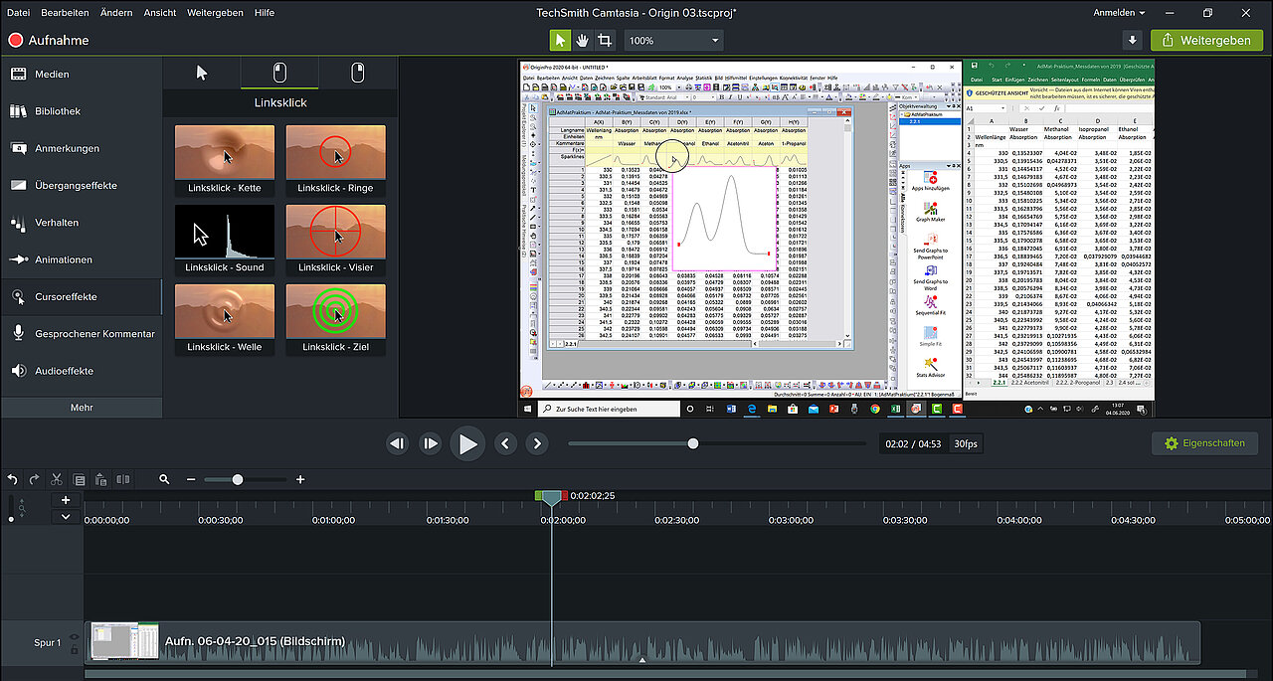Activate the canvas pan hand tool
The width and height of the screenshot is (1273, 681).
pos(583,40)
